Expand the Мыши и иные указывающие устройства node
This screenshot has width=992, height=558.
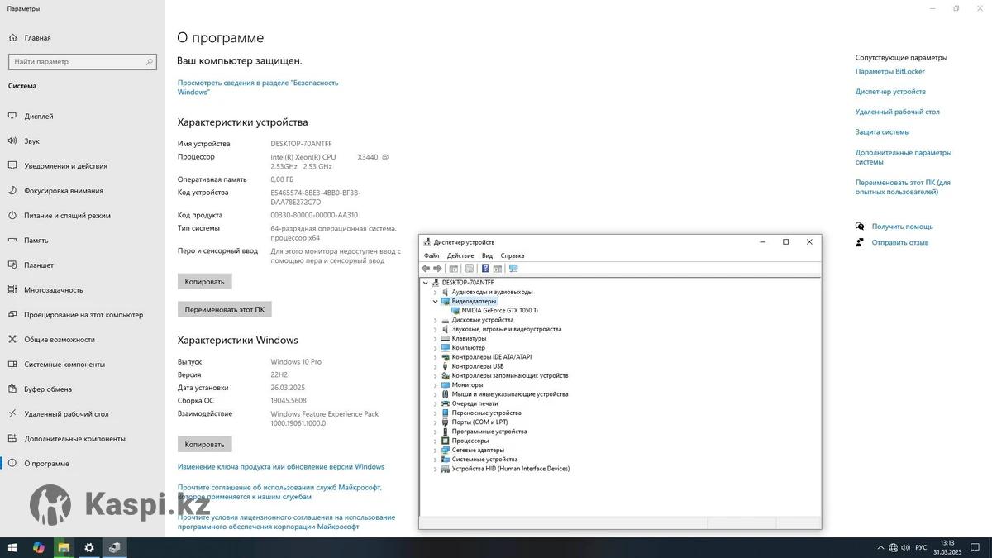(x=436, y=394)
